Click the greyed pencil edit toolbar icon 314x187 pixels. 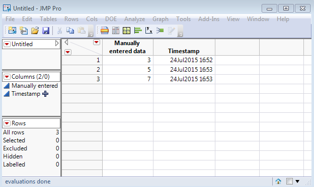tap(172, 31)
